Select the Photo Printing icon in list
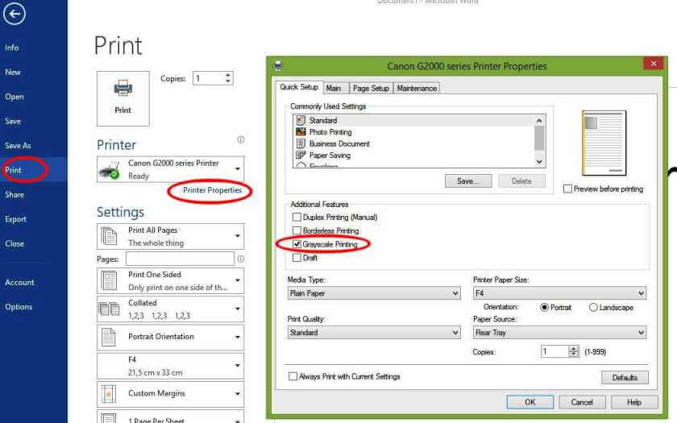 301,131
